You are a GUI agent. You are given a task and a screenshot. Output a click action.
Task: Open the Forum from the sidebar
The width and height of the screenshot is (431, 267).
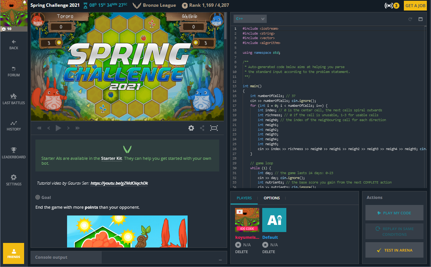14,71
